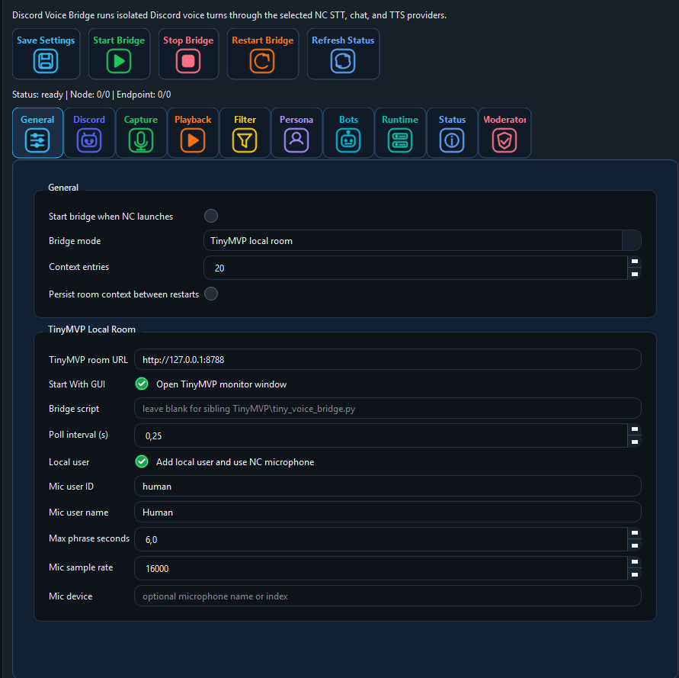Start the bridge with the green play icon
The image size is (679, 678).
coord(119,61)
